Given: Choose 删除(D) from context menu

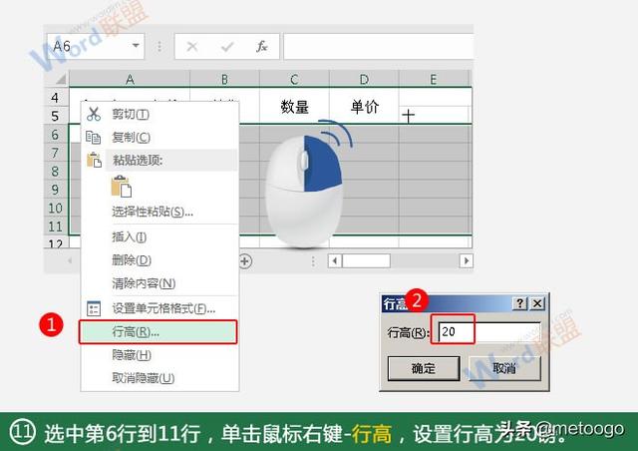Looking at the screenshot, I should tap(159, 260).
